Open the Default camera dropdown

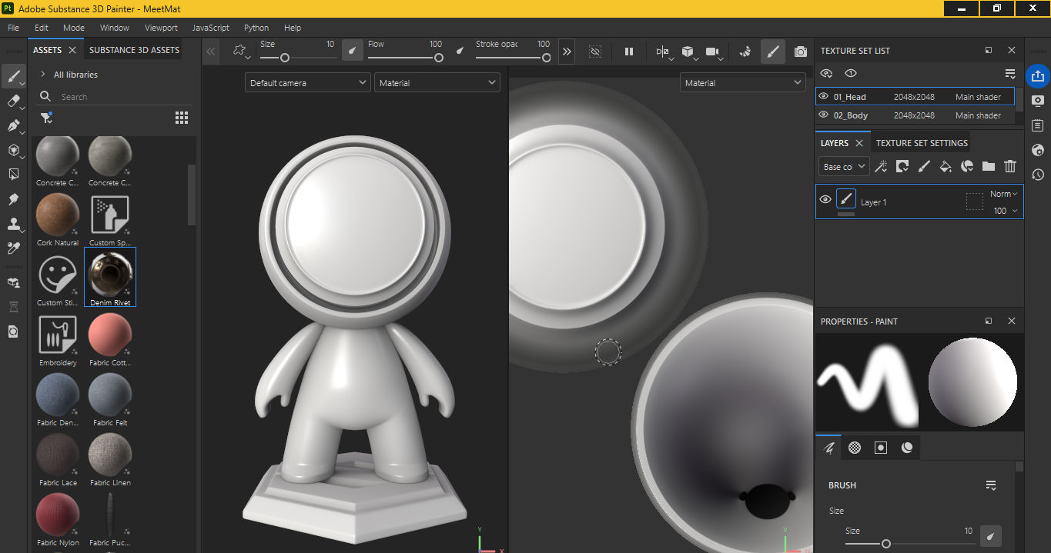pos(308,82)
